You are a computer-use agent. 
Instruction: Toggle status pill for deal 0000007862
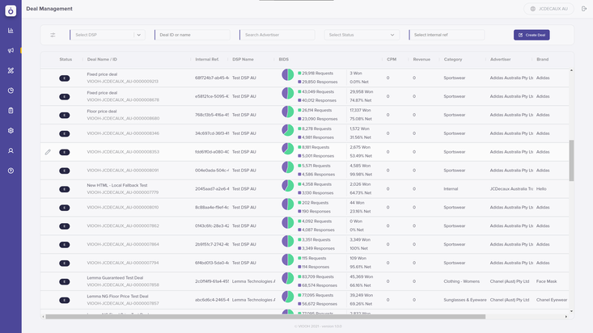pyautogui.click(x=64, y=226)
